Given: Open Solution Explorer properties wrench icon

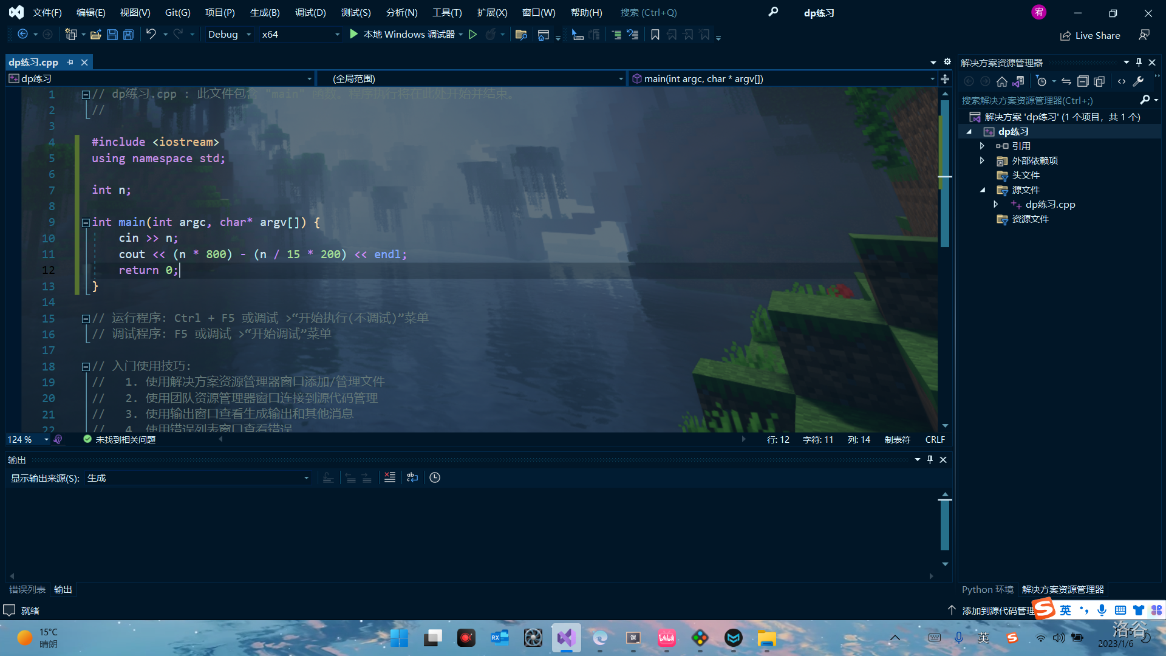Looking at the screenshot, I should [1139, 81].
